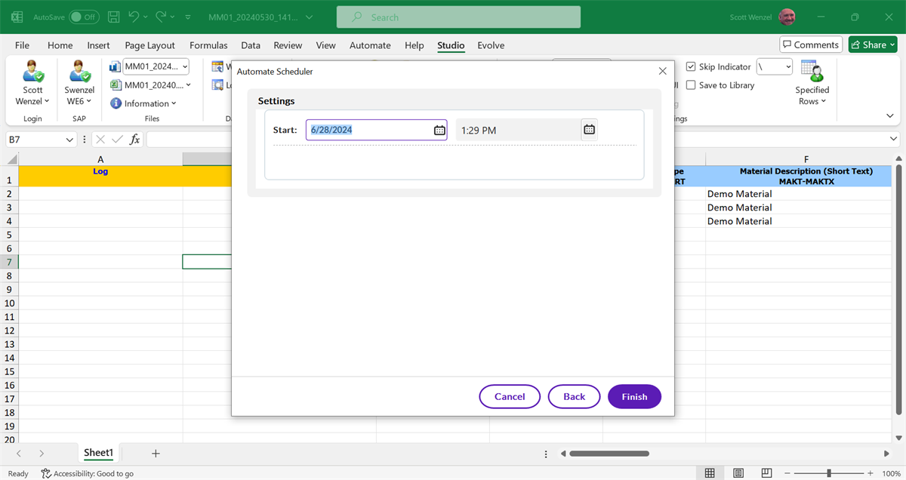
Task: Open the Name Box dropdown for B7
Action: [70, 140]
